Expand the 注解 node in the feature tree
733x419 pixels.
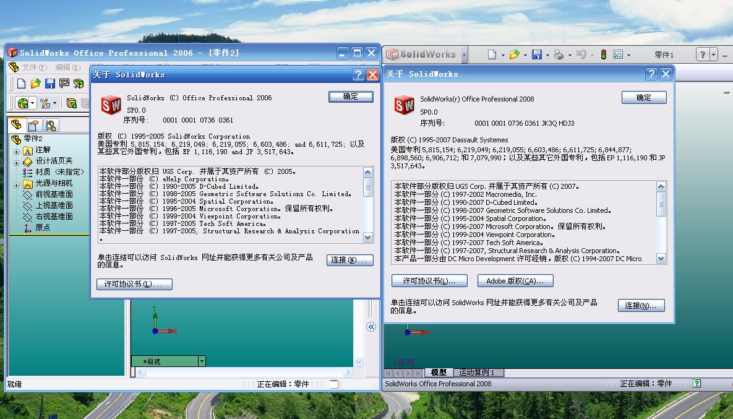click(x=16, y=152)
